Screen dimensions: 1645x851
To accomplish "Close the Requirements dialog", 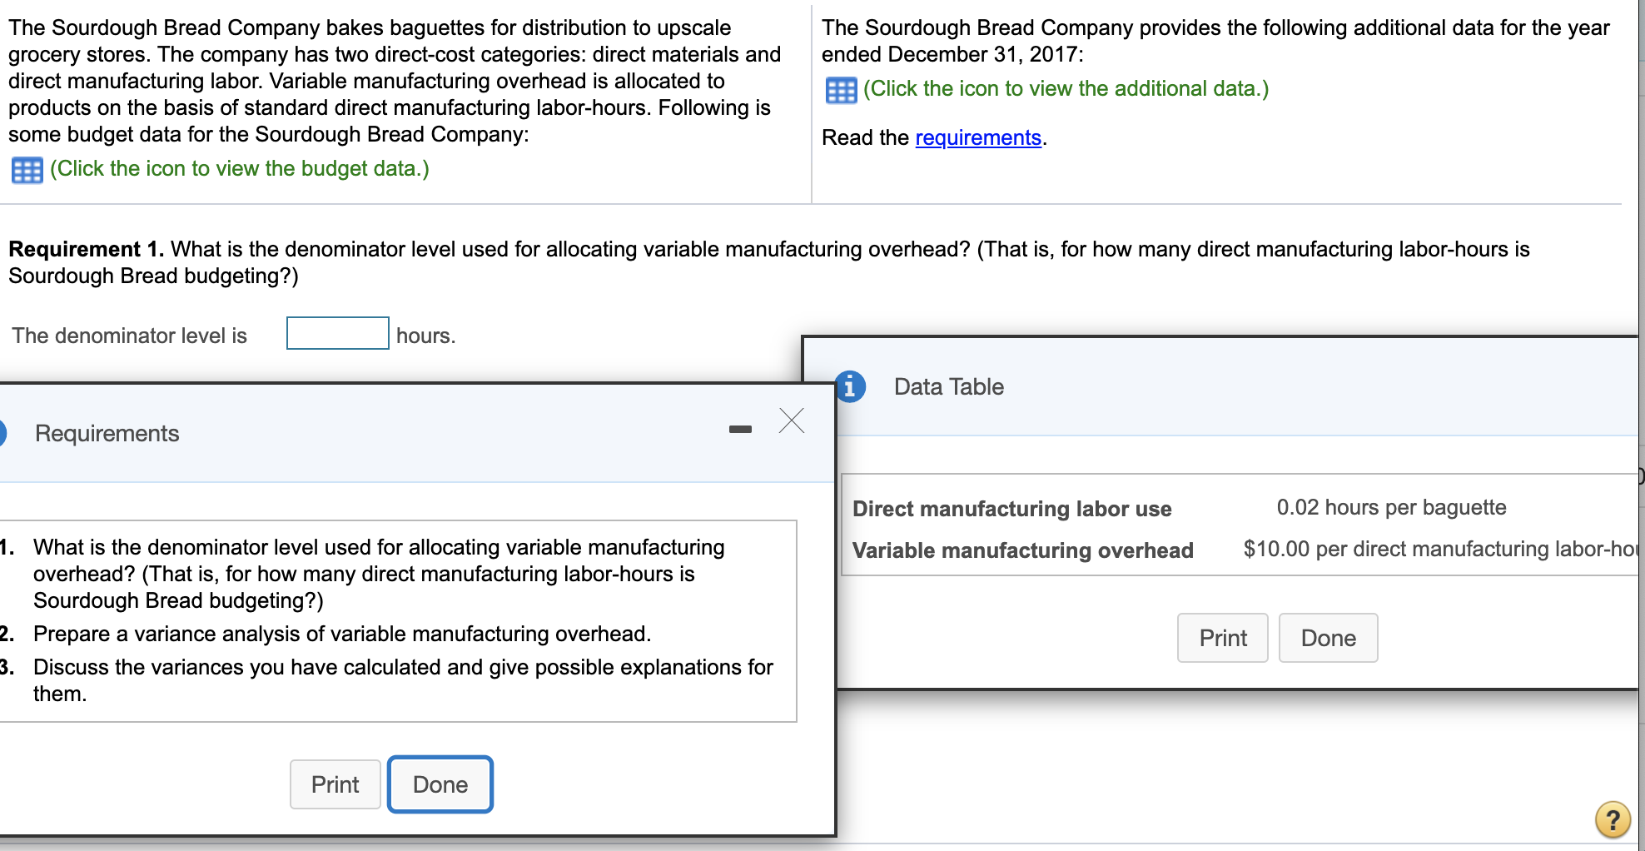I will 792,421.
